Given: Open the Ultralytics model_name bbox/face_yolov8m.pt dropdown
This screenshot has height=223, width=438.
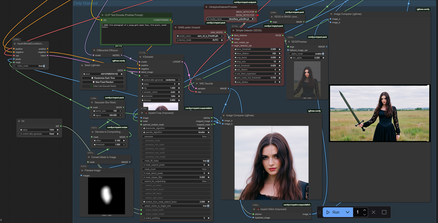Looking at the screenshot, I should pyautogui.click(x=231, y=19).
